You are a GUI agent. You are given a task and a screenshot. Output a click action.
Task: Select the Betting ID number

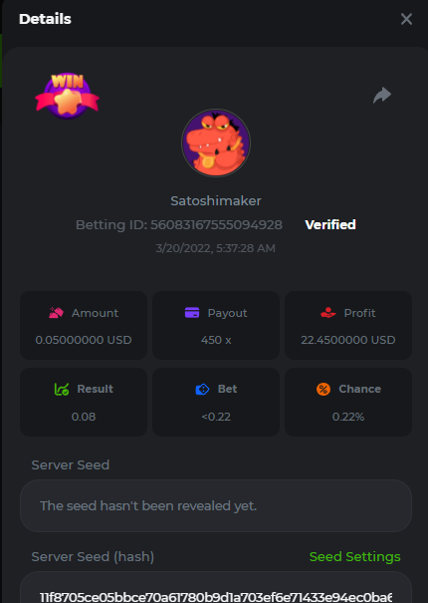pyautogui.click(x=216, y=224)
